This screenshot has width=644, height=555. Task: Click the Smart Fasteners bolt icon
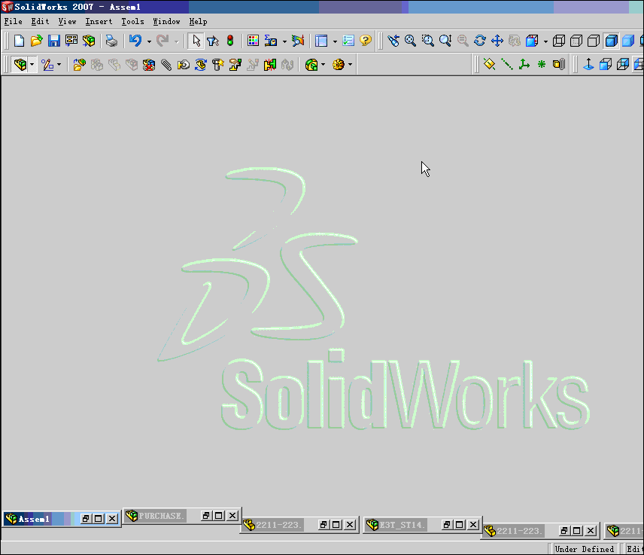[217, 65]
